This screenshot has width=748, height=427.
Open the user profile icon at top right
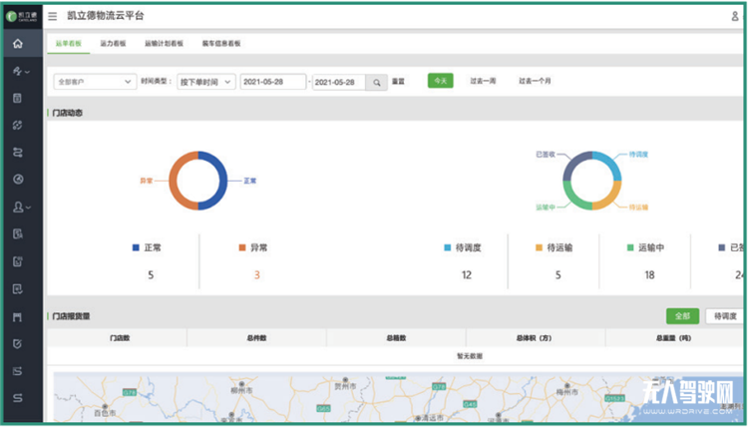coord(734,17)
